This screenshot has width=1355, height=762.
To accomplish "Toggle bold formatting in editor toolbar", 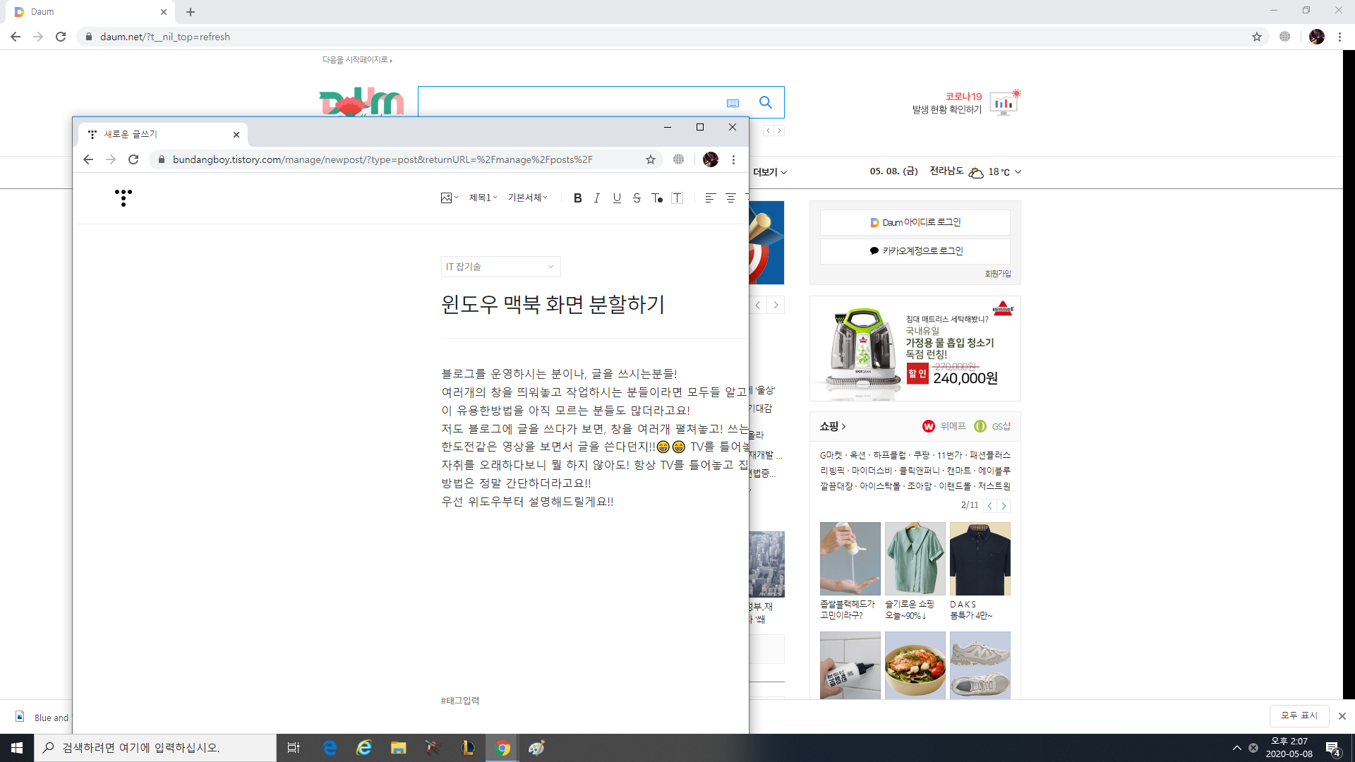I will point(577,198).
